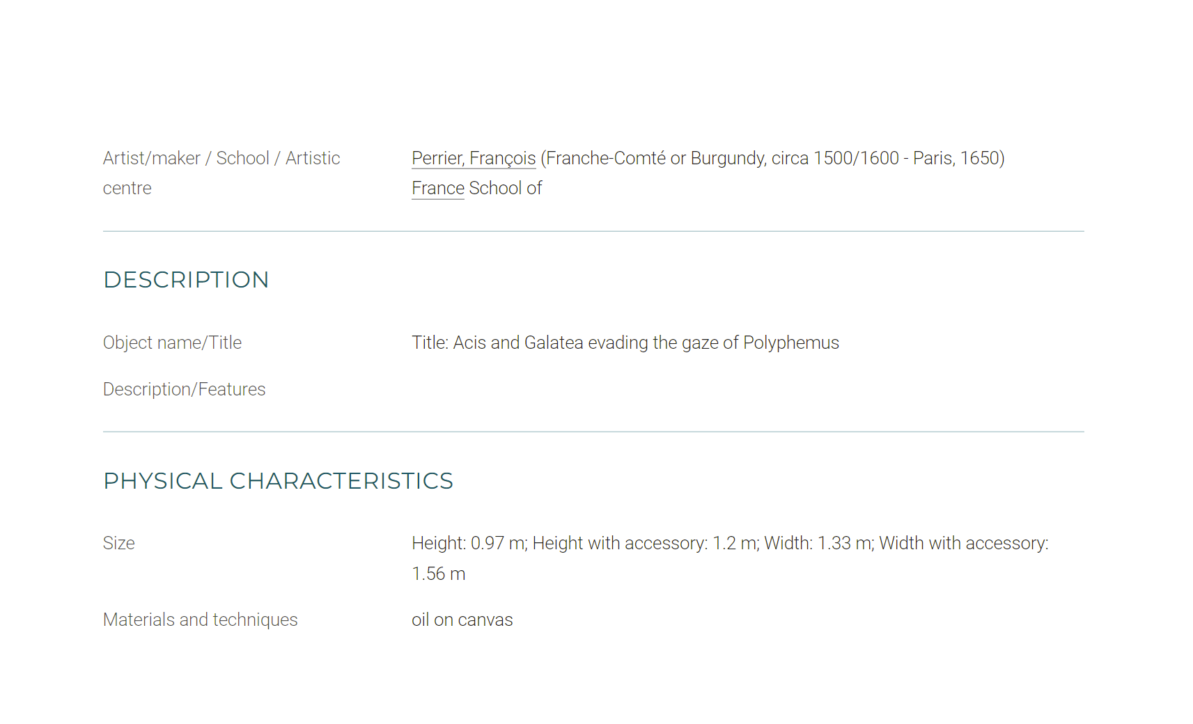Click the oil on canvas value
The image size is (1193, 724).
click(x=462, y=620)
